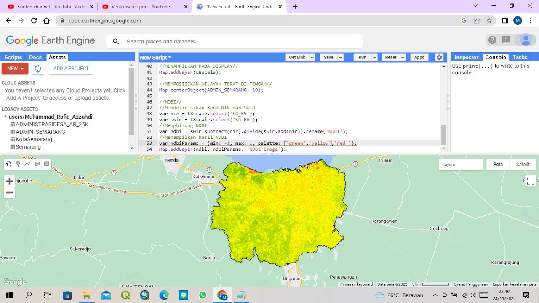Open browser side panel
Image resolution: width=539 pixels, height=303 pixels.
coord(505,21)
